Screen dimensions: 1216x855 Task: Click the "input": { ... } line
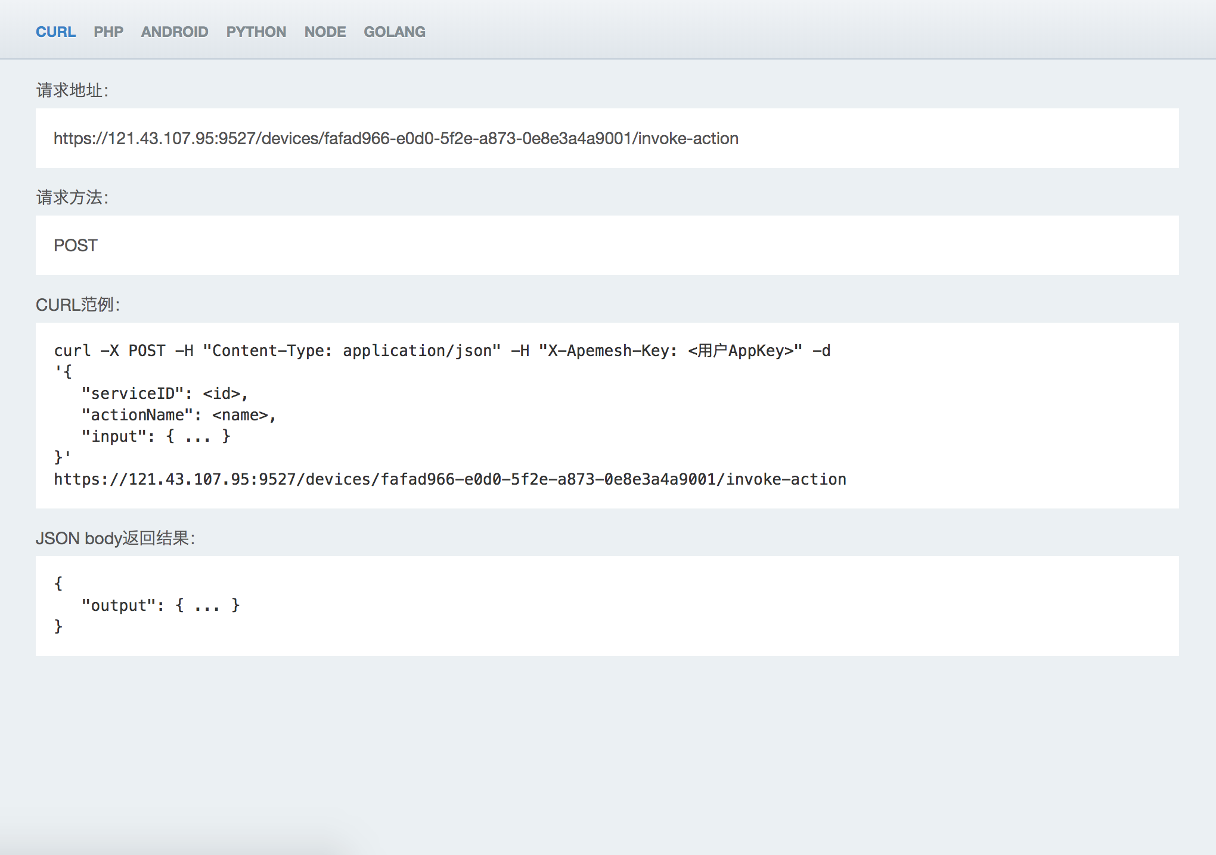click(156, 436)
